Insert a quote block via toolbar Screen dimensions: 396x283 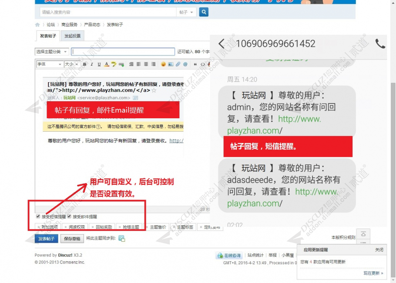(195, 64)
